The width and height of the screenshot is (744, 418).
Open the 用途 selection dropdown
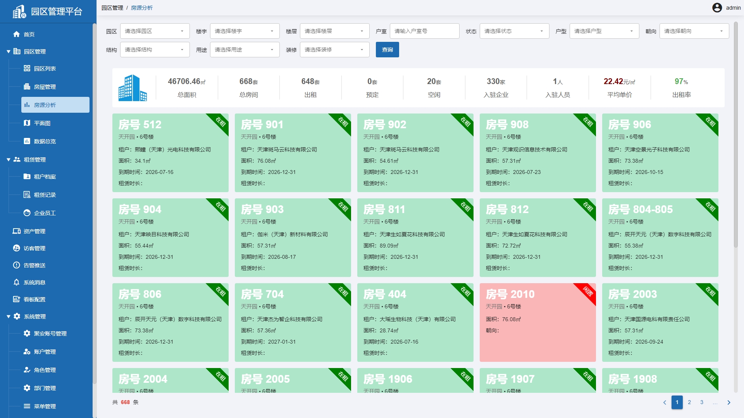pyautogui.click(x=245, y=50)
